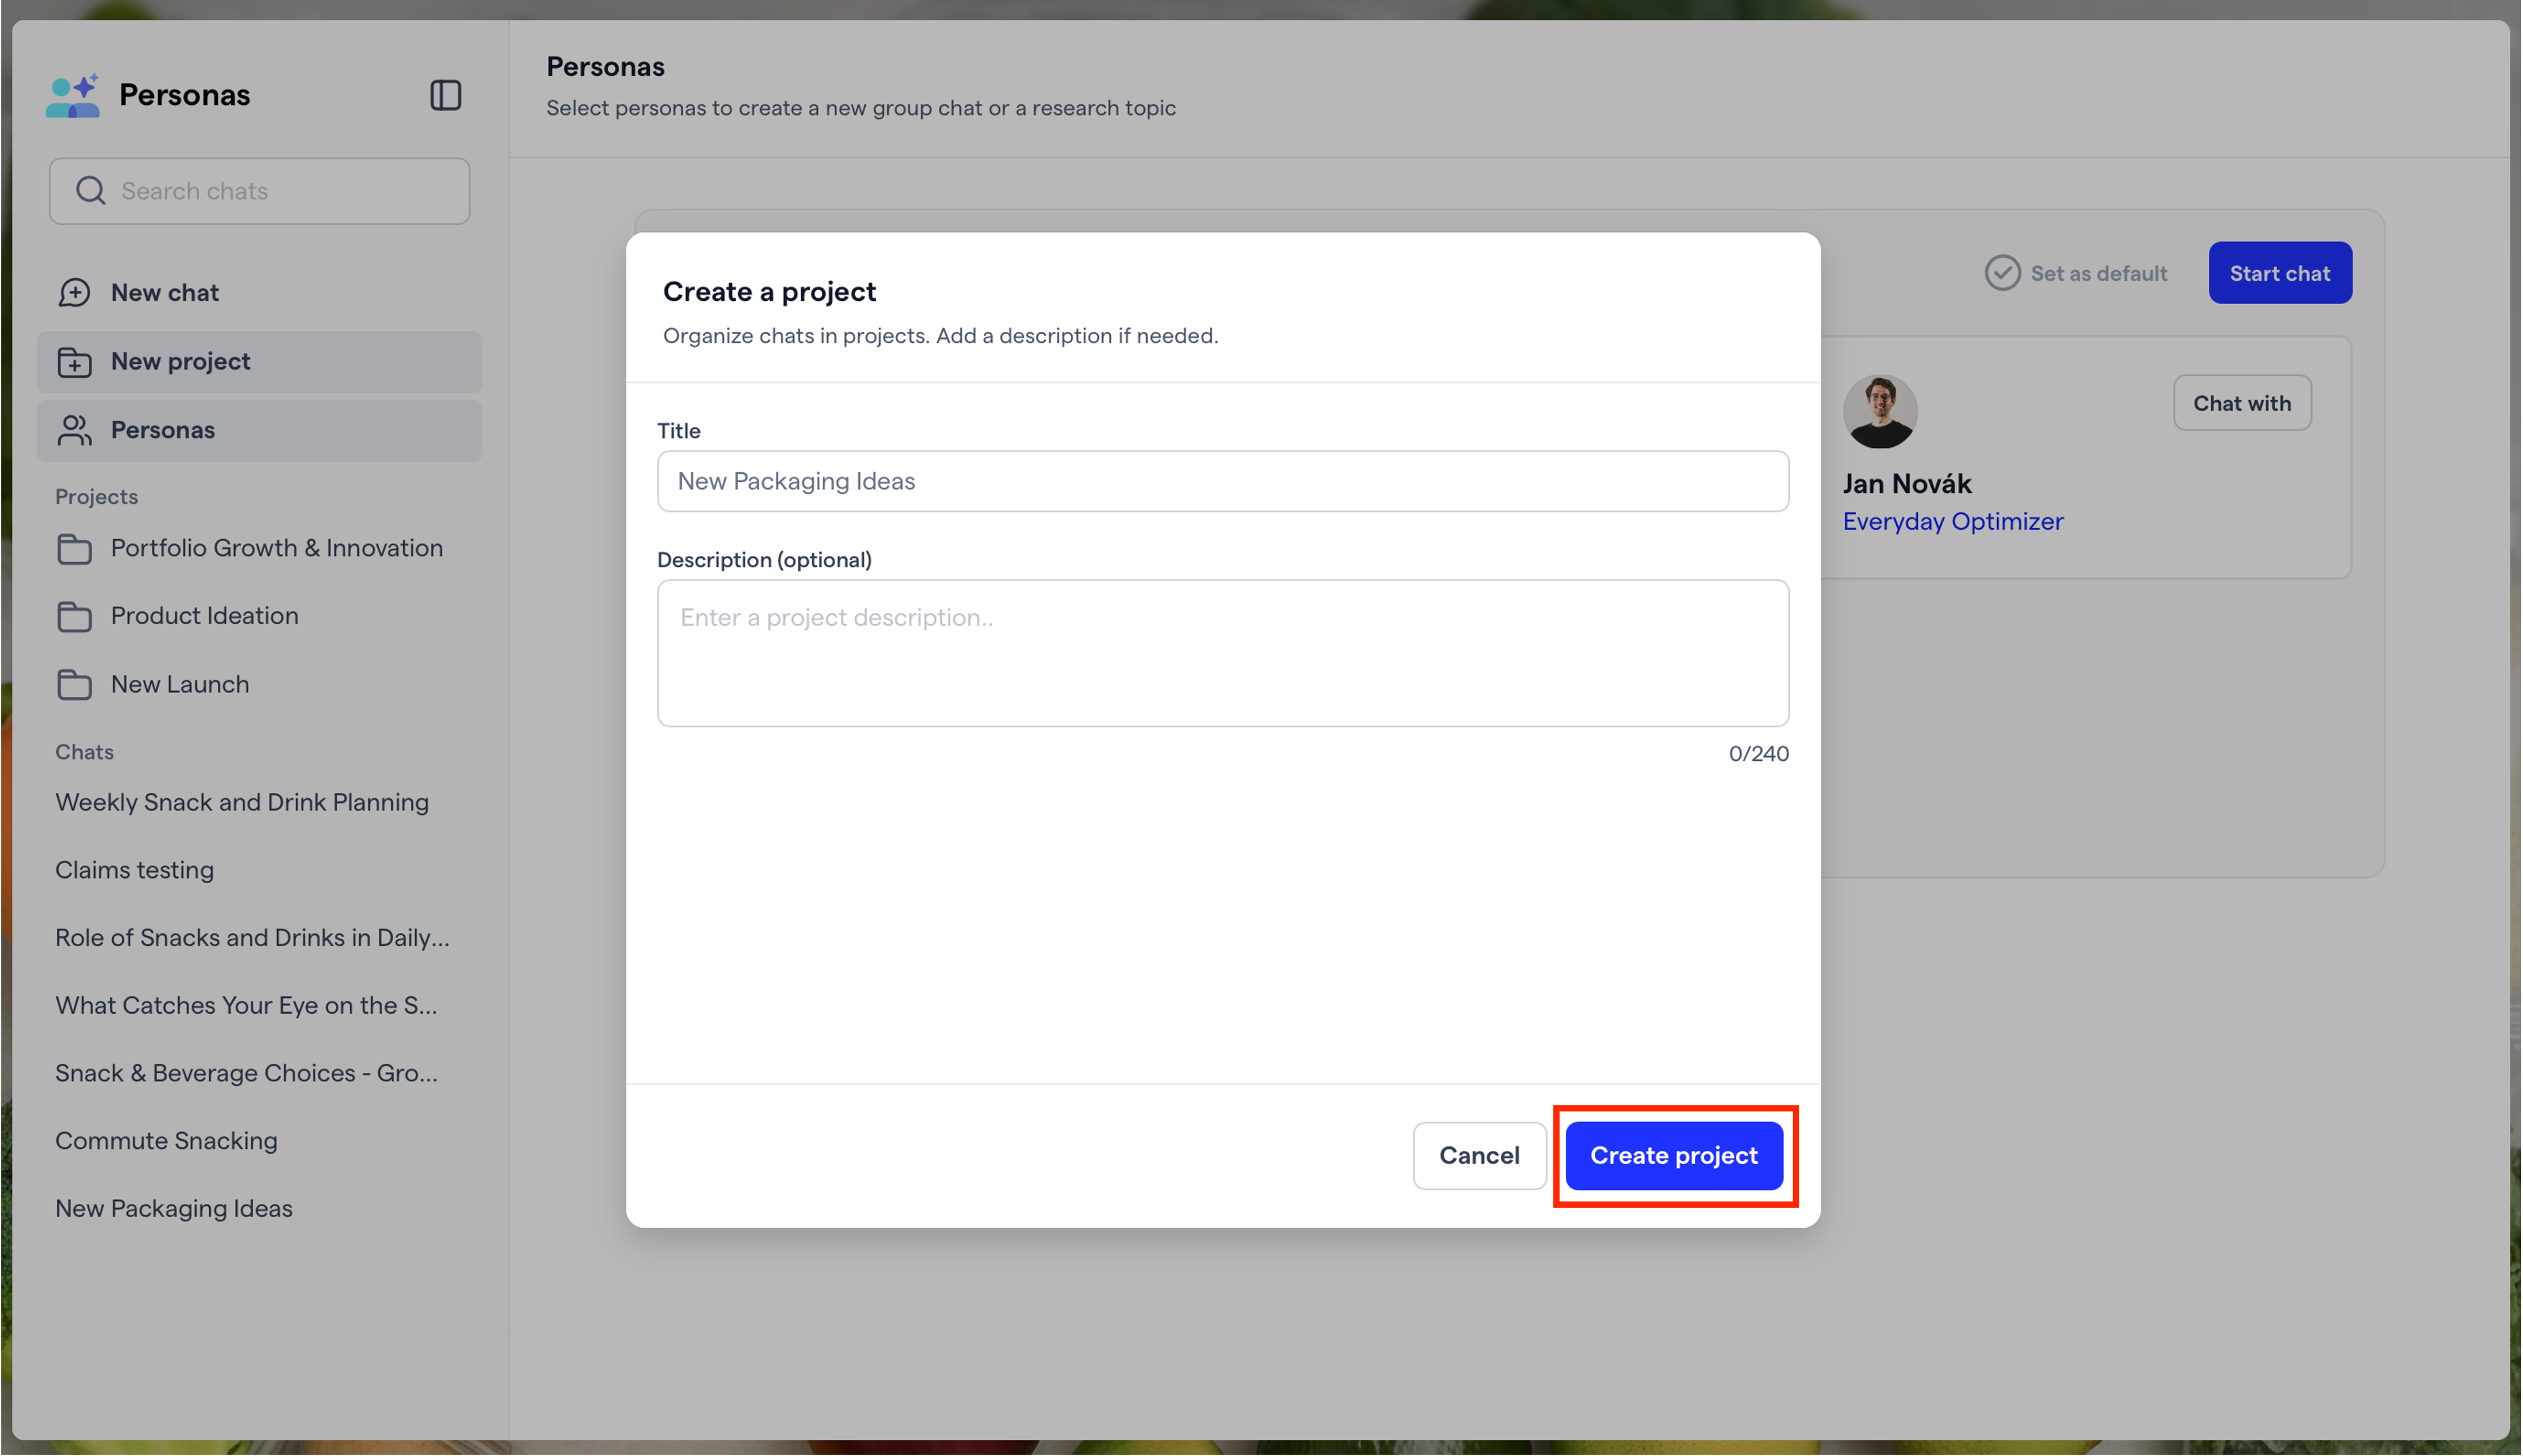Click the Personas app logo
The height and width of the screenshot is (1456, 2523).
(x=73, y=96)
